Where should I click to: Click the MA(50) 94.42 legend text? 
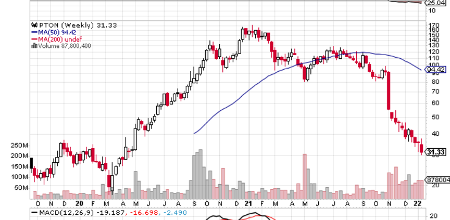(x=54, y=32)
